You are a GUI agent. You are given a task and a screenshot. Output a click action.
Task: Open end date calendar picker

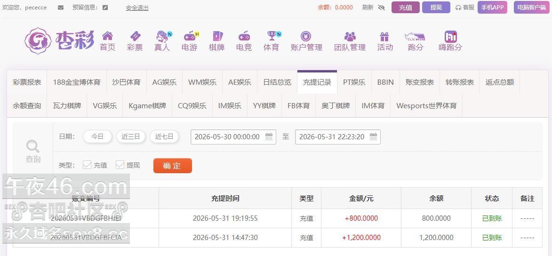(x=374, y=136)
